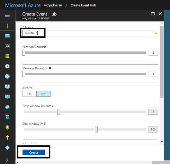Click the Microsoft Azure home link
The image size is (170, 164).
pos(23,5)
